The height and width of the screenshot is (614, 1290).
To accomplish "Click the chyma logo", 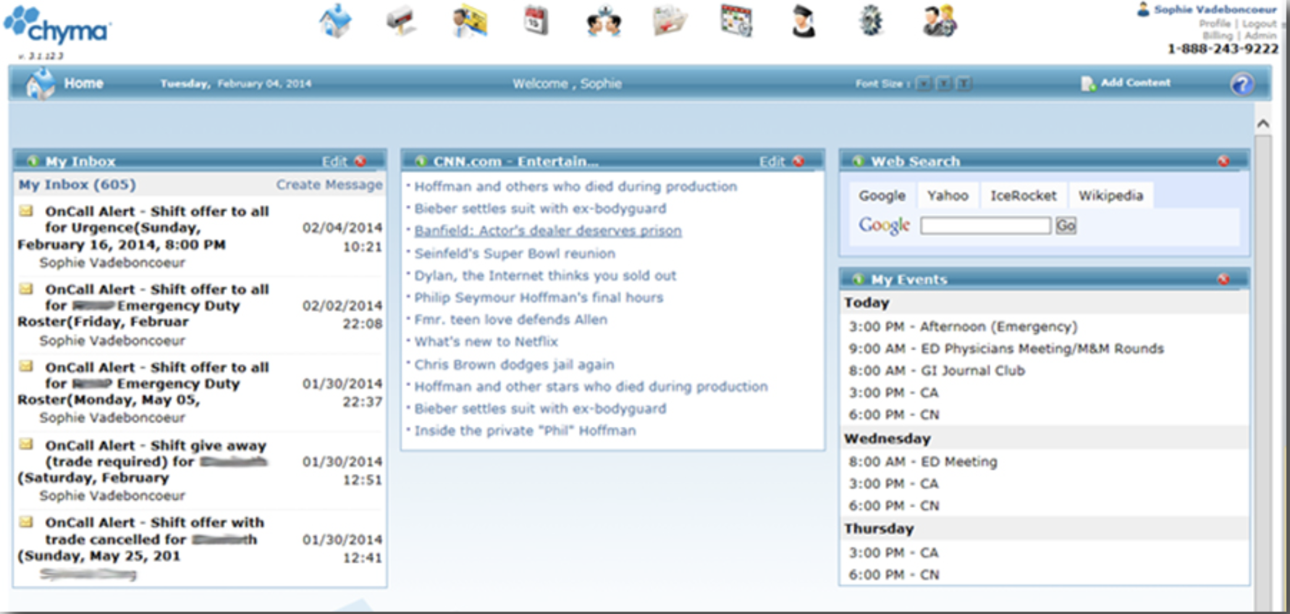I will click(58, 27).
